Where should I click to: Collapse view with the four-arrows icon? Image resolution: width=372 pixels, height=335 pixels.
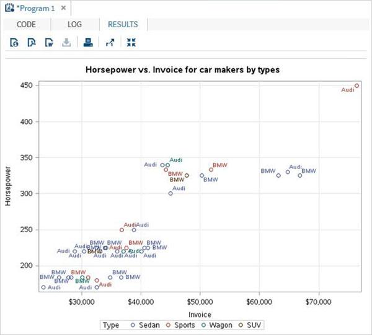(x=131, y=43)
